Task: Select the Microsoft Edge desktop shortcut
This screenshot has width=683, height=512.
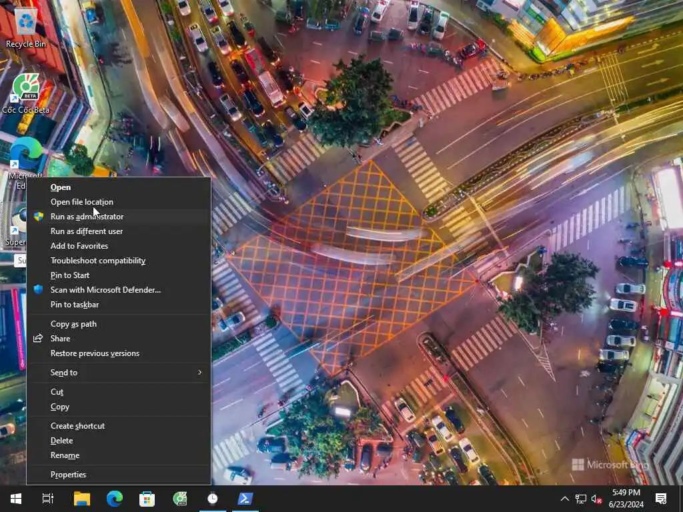Action: (25, 163)
